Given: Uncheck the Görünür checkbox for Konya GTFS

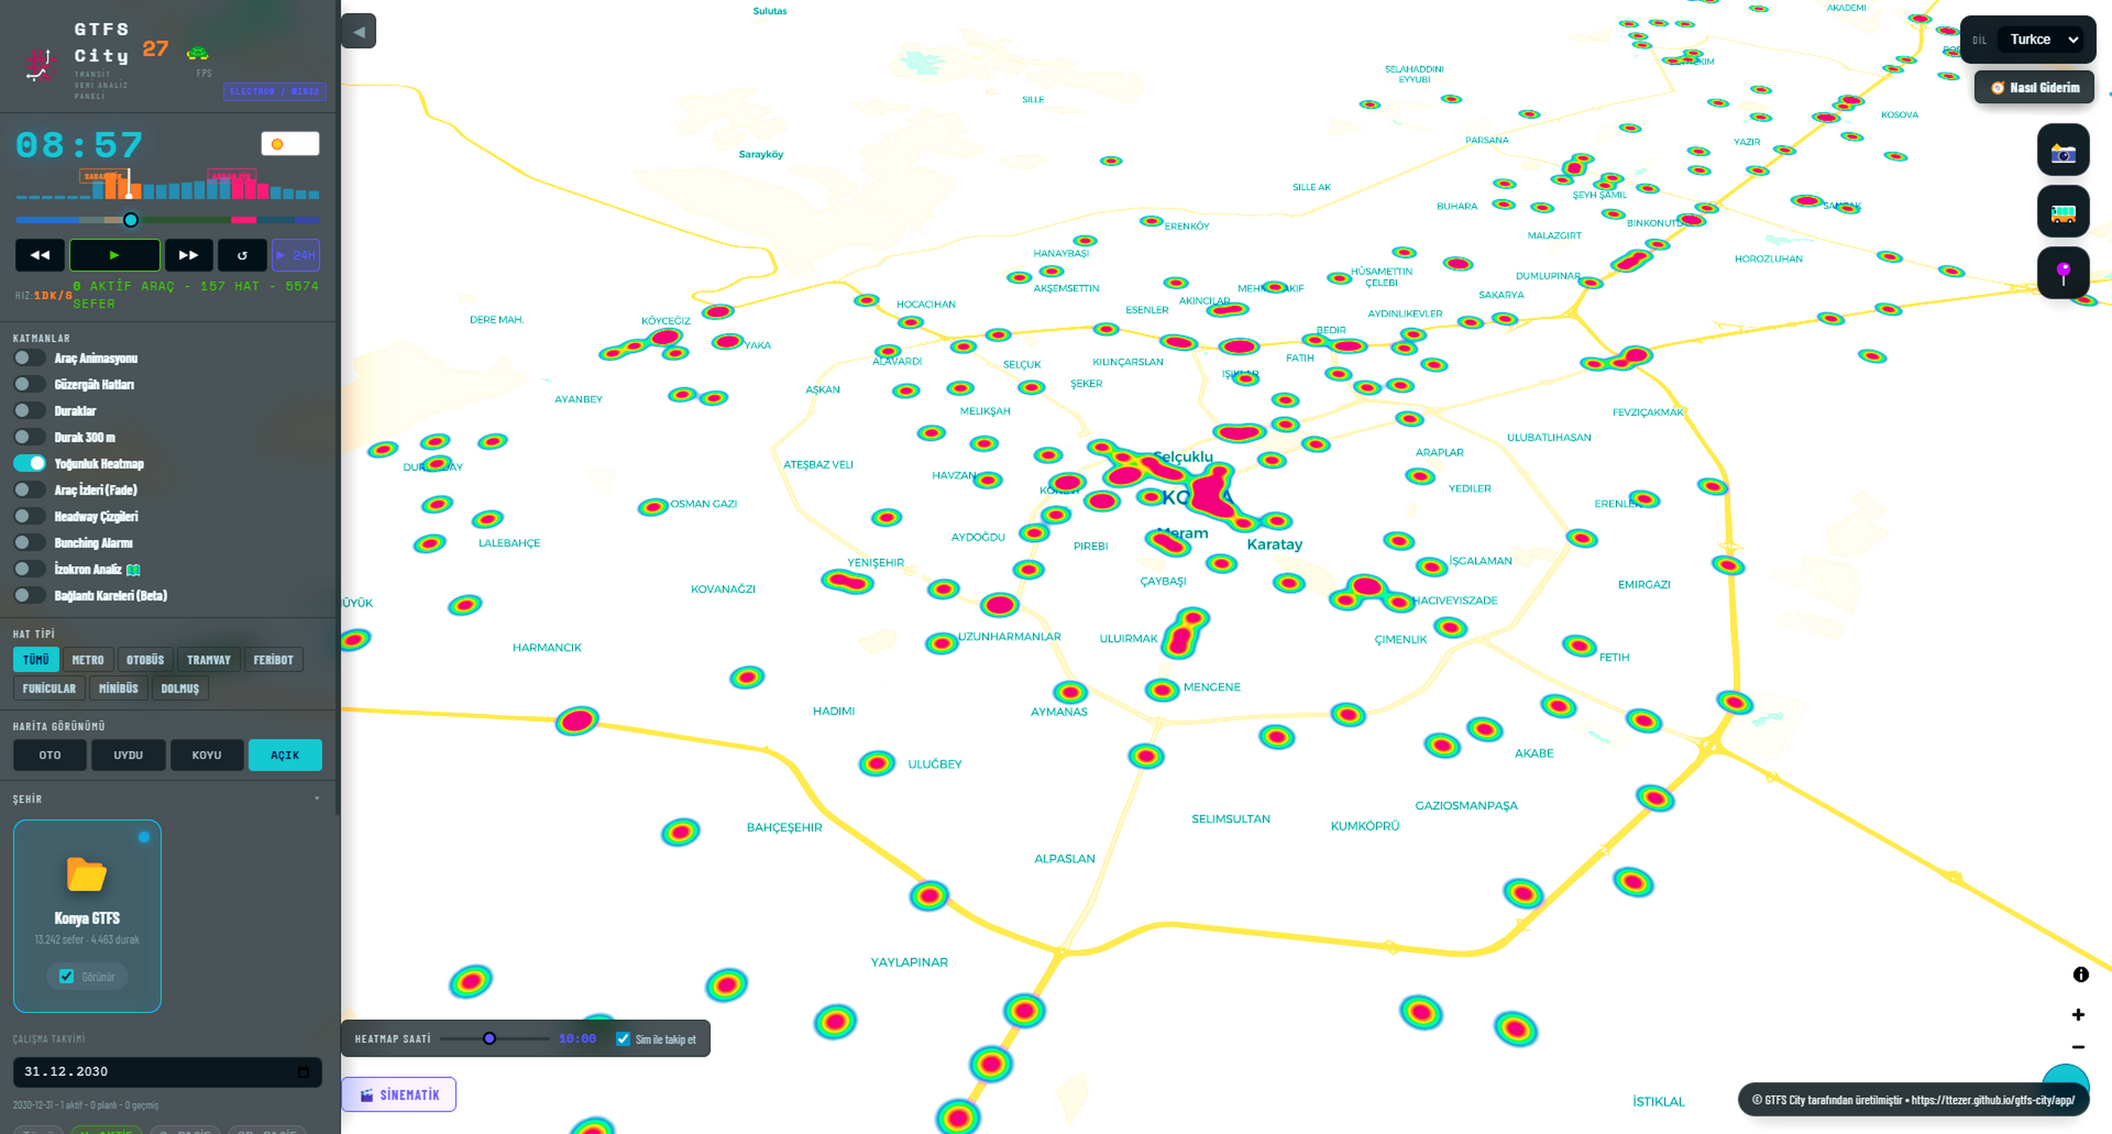Looking at the screenshot, I should point(67,977).
